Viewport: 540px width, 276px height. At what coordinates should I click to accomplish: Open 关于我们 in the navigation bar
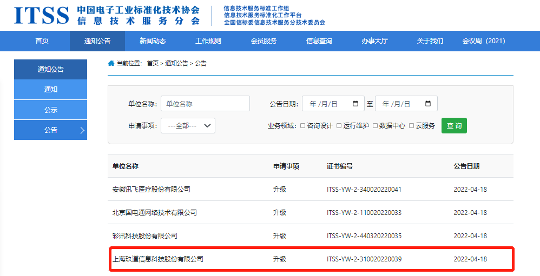pyautogui.click(x=430, y=41)
